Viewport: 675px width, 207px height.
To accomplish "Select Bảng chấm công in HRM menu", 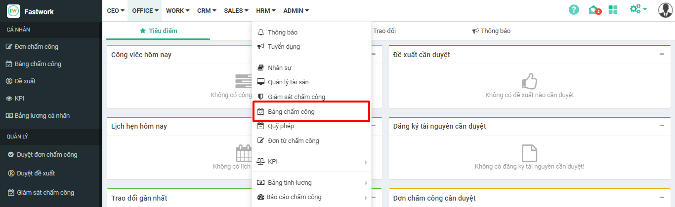I will coord(291,112).
